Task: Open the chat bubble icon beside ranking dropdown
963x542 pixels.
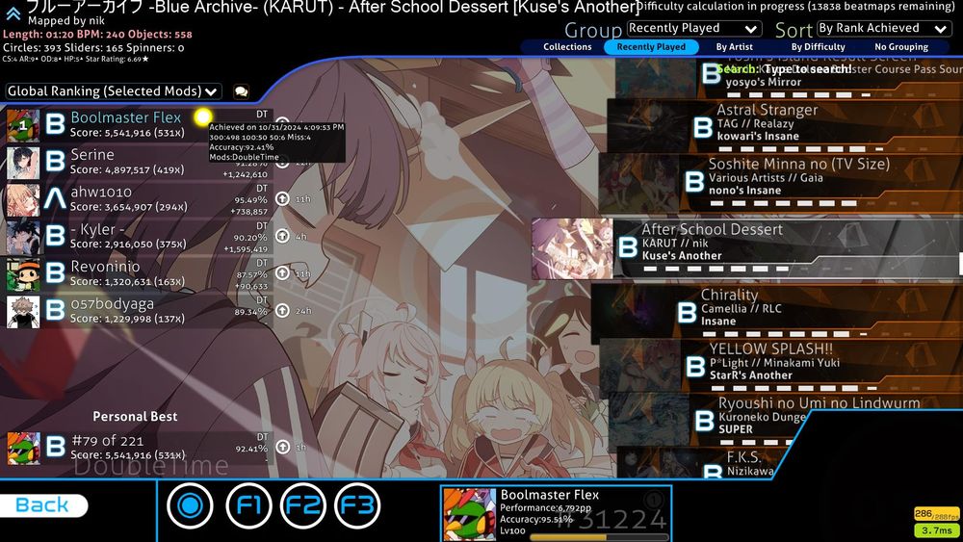Action: click(x=242, y=91)
